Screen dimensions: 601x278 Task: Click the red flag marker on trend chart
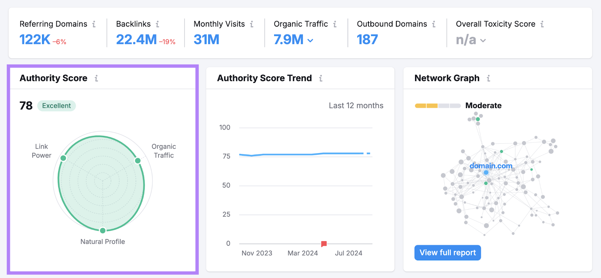click(324, 244)
